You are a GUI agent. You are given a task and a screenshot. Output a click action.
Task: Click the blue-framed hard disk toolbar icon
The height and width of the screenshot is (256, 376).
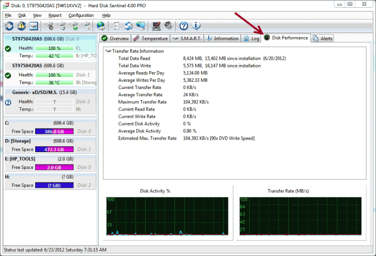point(34,26)
